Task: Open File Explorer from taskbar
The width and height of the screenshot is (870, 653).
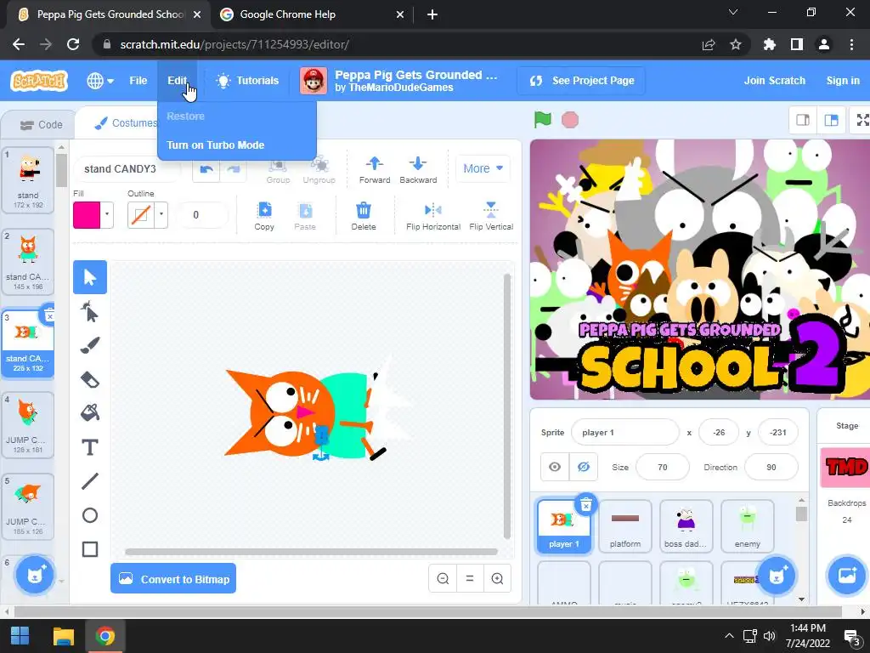Action: (63, 636)
